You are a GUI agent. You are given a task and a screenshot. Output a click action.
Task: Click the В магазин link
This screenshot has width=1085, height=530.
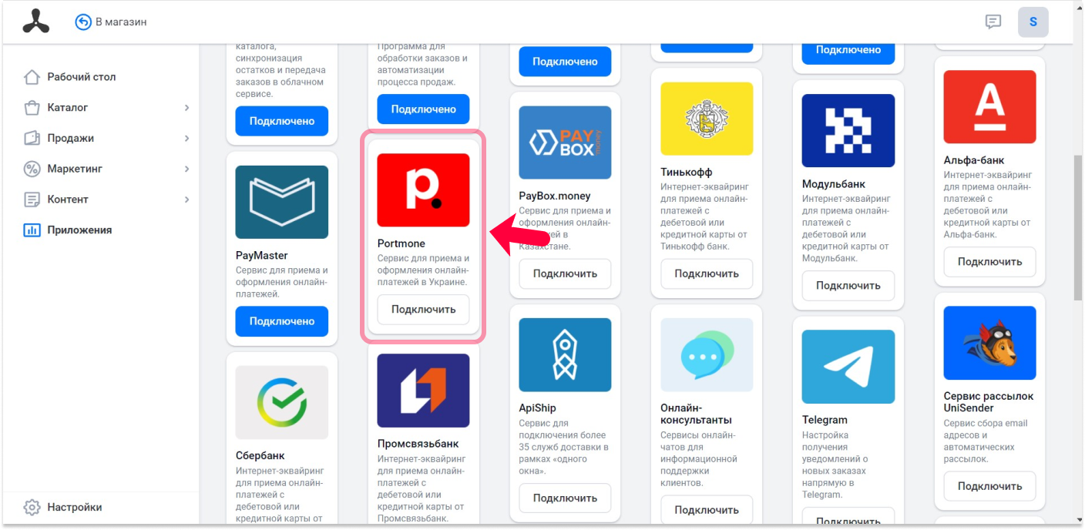121,22
